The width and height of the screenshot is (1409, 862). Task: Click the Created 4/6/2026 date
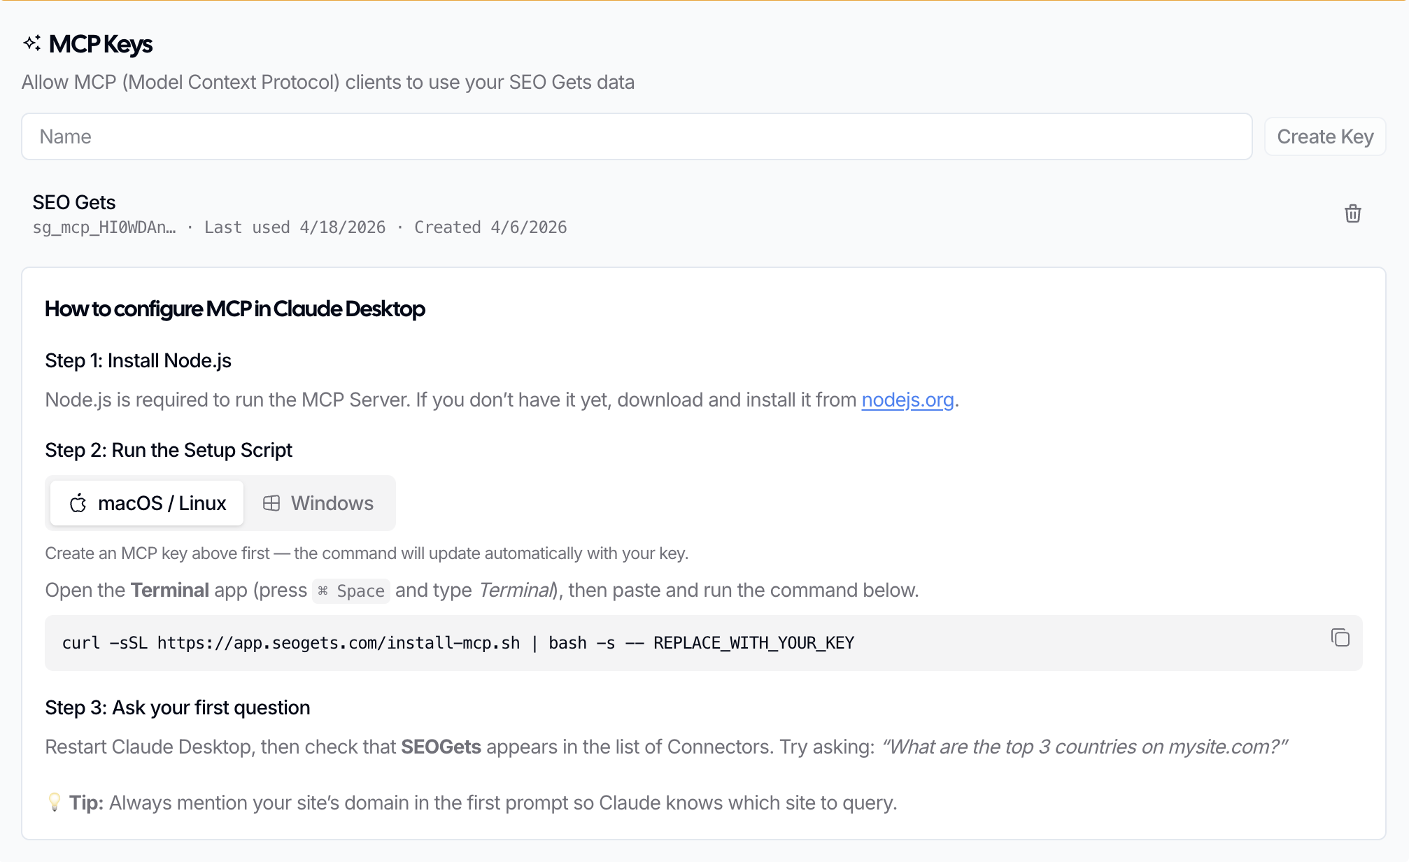coord(490,227)
